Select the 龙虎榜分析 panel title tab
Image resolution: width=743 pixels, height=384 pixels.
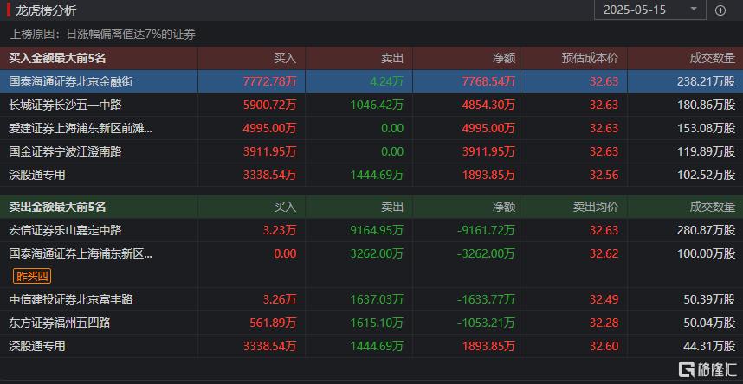(x=45, y=10)
